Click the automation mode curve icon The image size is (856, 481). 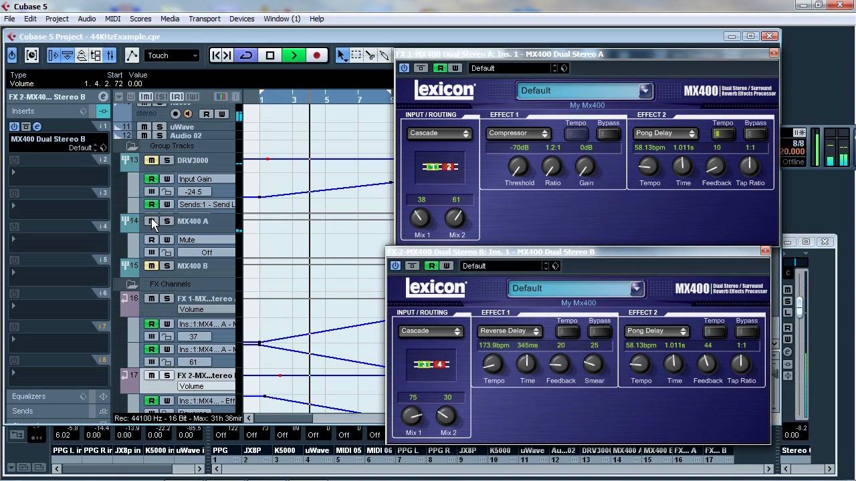click(x=132, y=55)
